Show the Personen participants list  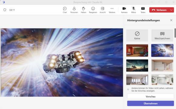74,10
